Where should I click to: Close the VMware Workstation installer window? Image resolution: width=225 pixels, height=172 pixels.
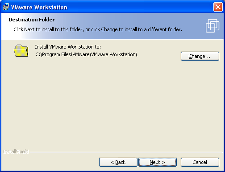[x=218, y=7]
